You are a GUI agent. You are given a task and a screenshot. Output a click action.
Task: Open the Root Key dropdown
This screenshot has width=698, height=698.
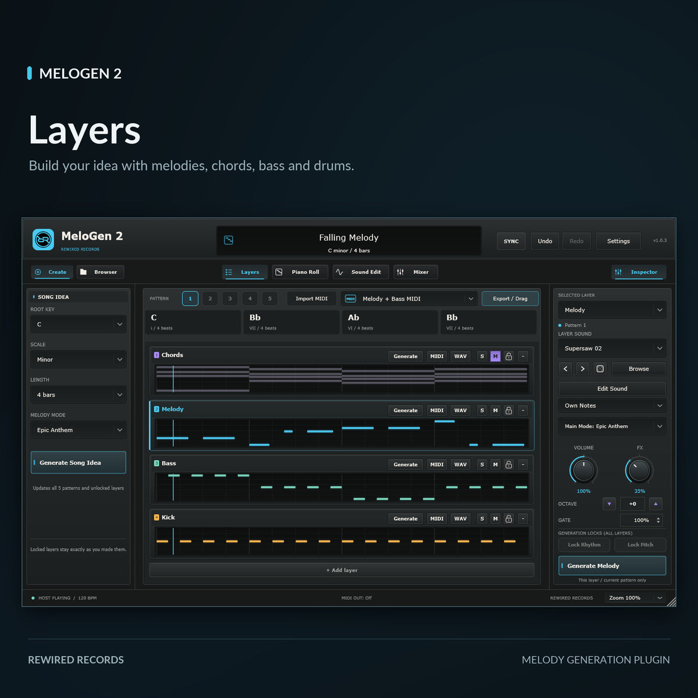[79, 325]
